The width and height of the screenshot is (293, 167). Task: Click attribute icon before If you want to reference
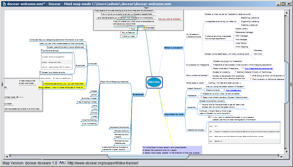point(209,117)
